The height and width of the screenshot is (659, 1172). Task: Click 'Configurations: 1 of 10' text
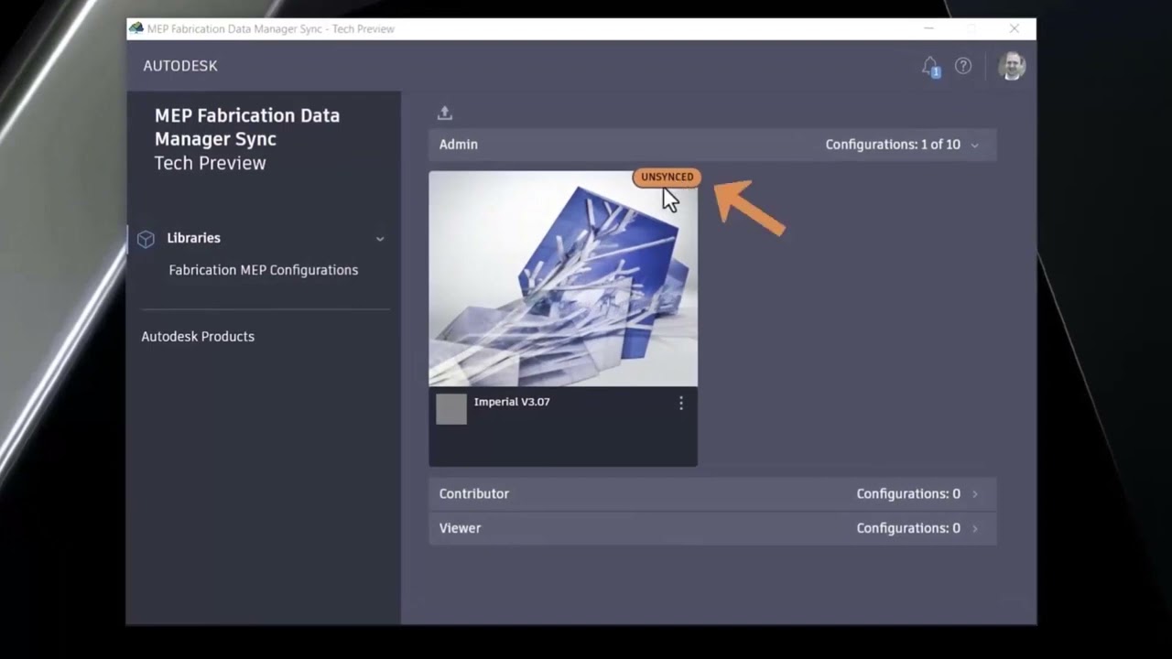[x=893, y=145]
